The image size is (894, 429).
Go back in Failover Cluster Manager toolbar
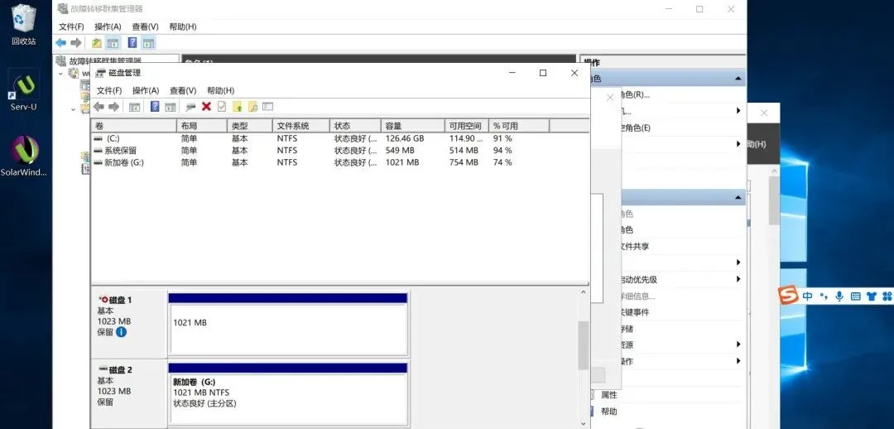61,43
